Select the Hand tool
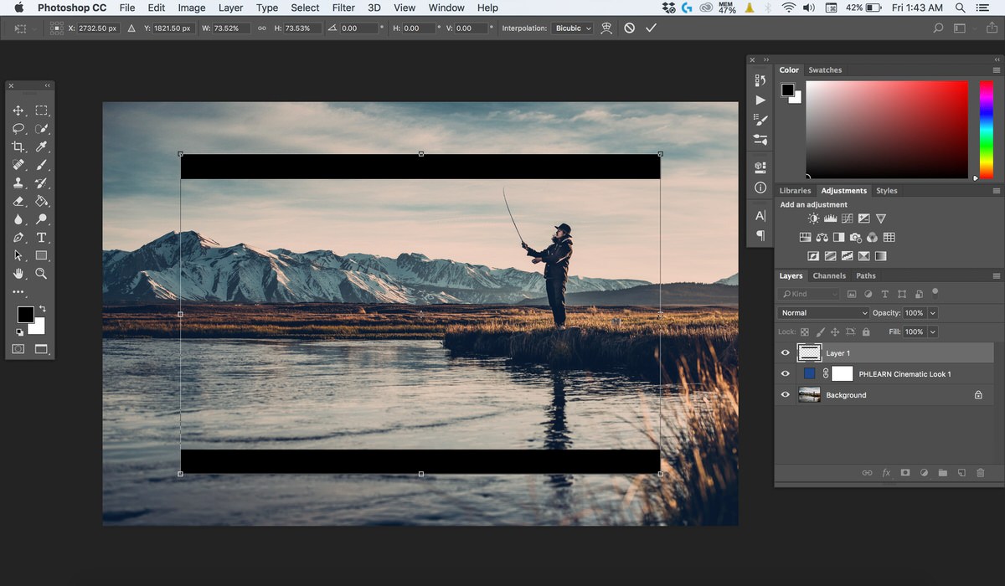Image resolution: width=1005 pixels, height=586 pixels. pyautogui.click(x=18, y=274)
